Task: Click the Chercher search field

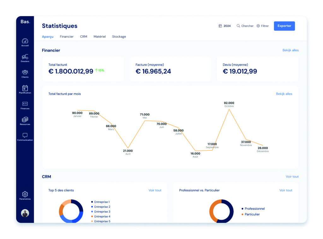Action: [245, 26]
